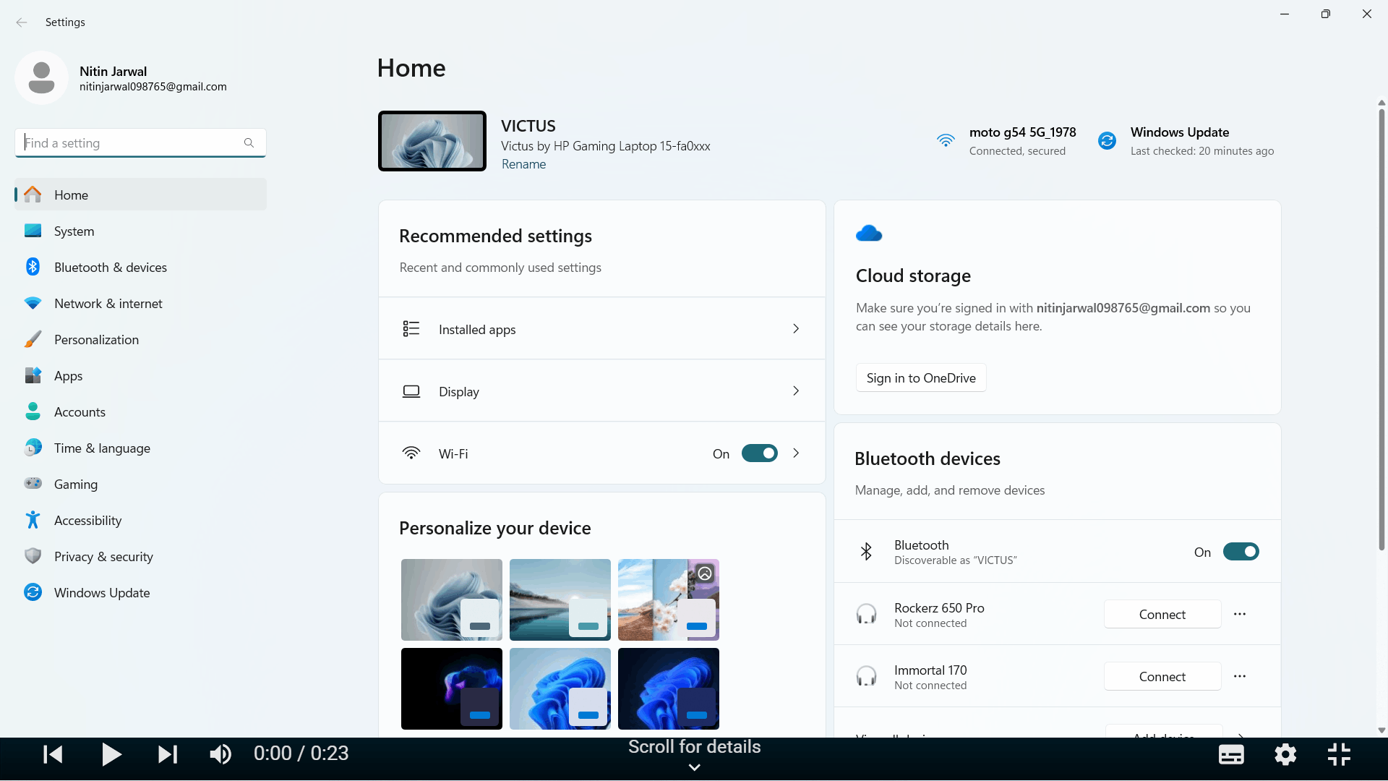
Task: Select Personalization in sidebar
Action: click(140, 340)
